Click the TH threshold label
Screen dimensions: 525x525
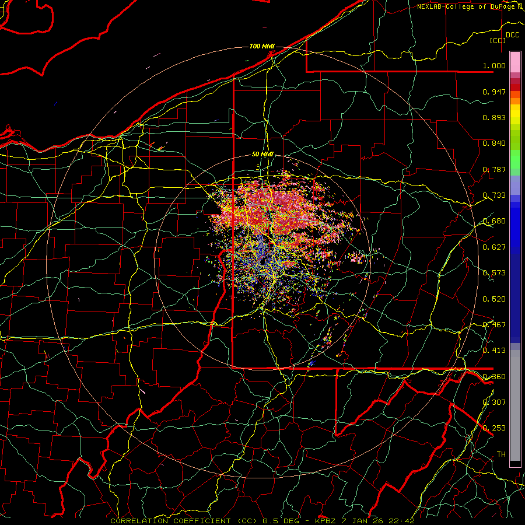tap(501, 454)
